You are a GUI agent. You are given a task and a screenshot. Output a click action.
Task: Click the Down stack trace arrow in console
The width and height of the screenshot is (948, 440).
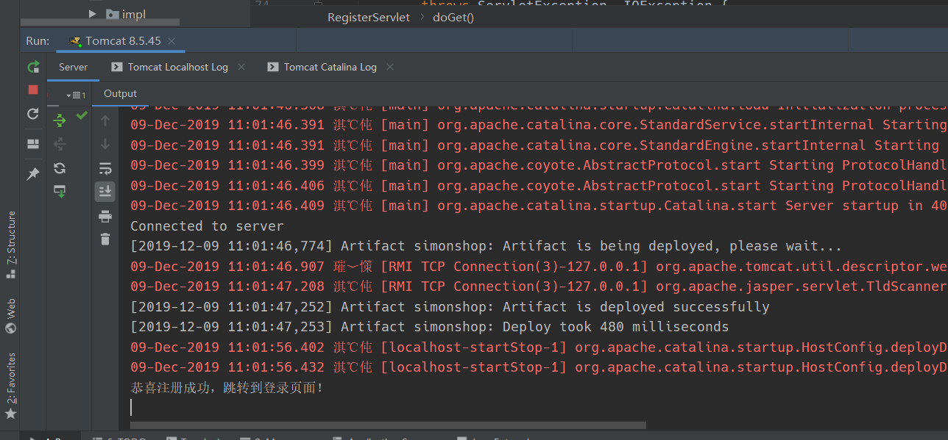105,144
